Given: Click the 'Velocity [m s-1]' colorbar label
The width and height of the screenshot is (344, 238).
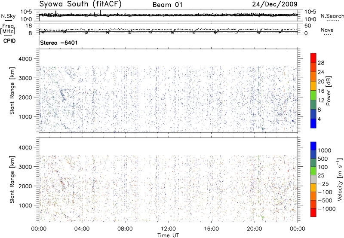Looking at the screenshot, I should [340, 179].
